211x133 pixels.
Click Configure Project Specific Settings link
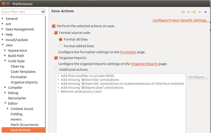[181, 20]
